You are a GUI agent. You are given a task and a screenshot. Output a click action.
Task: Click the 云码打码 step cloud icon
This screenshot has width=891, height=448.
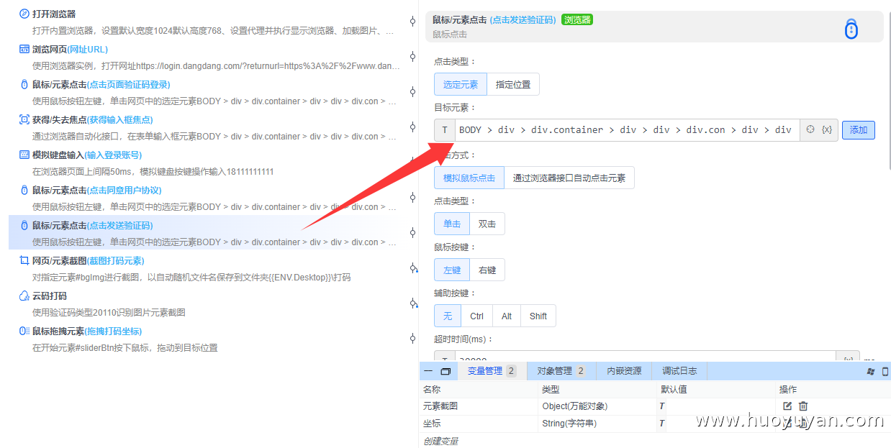pos(24,296)
